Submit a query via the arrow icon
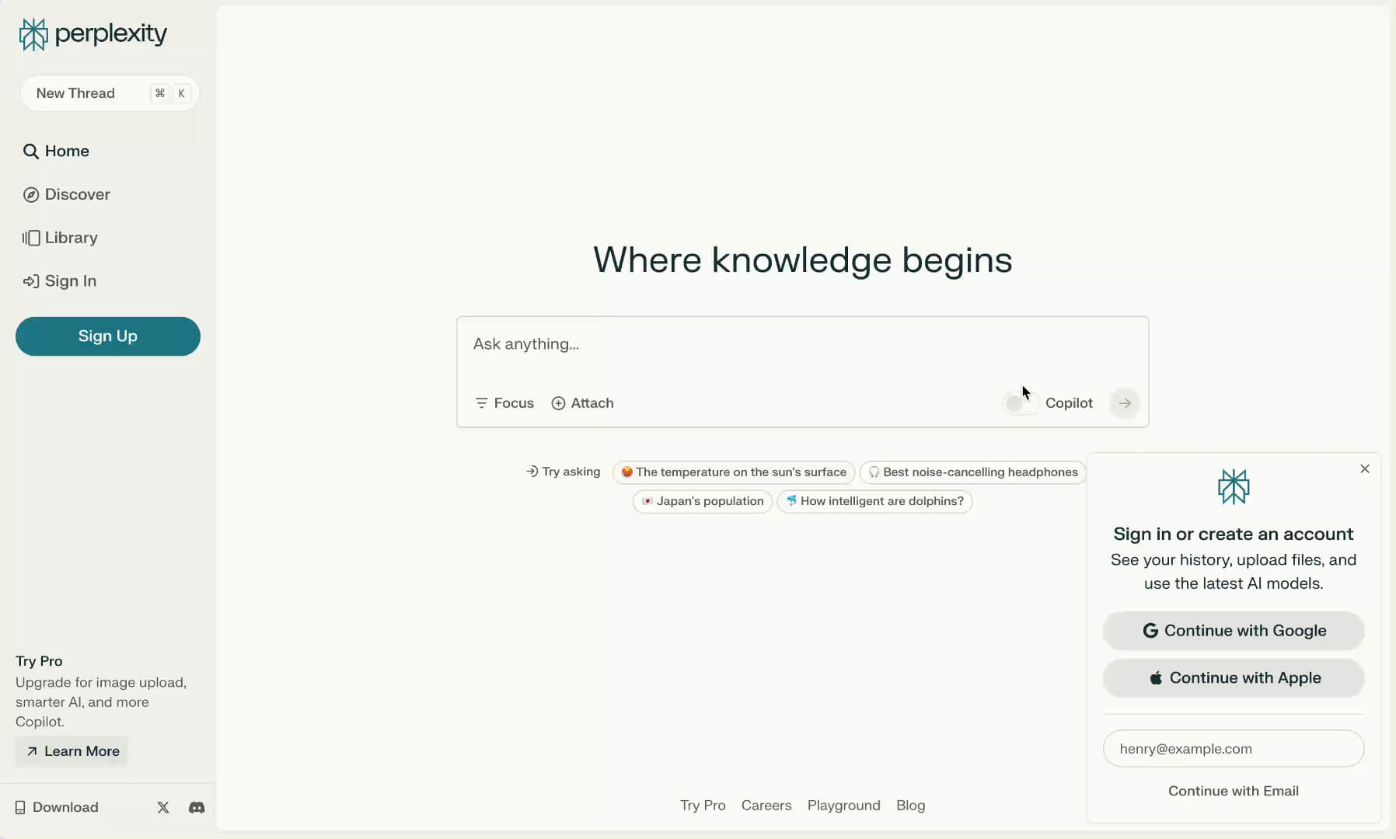Image resolution: width=1396 pixels, height=839 pixels. (1124, 403)
